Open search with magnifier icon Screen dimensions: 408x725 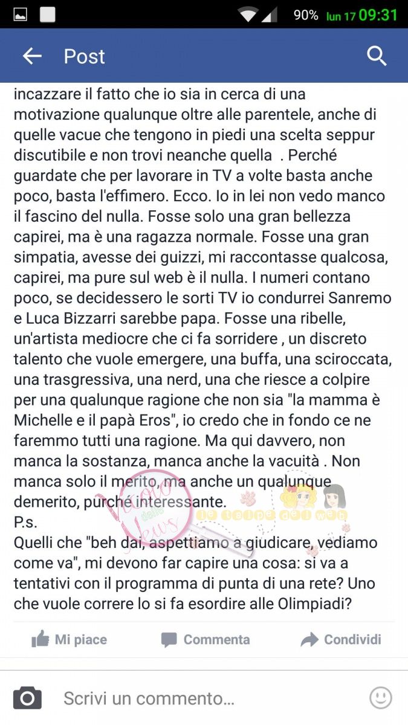377,56
